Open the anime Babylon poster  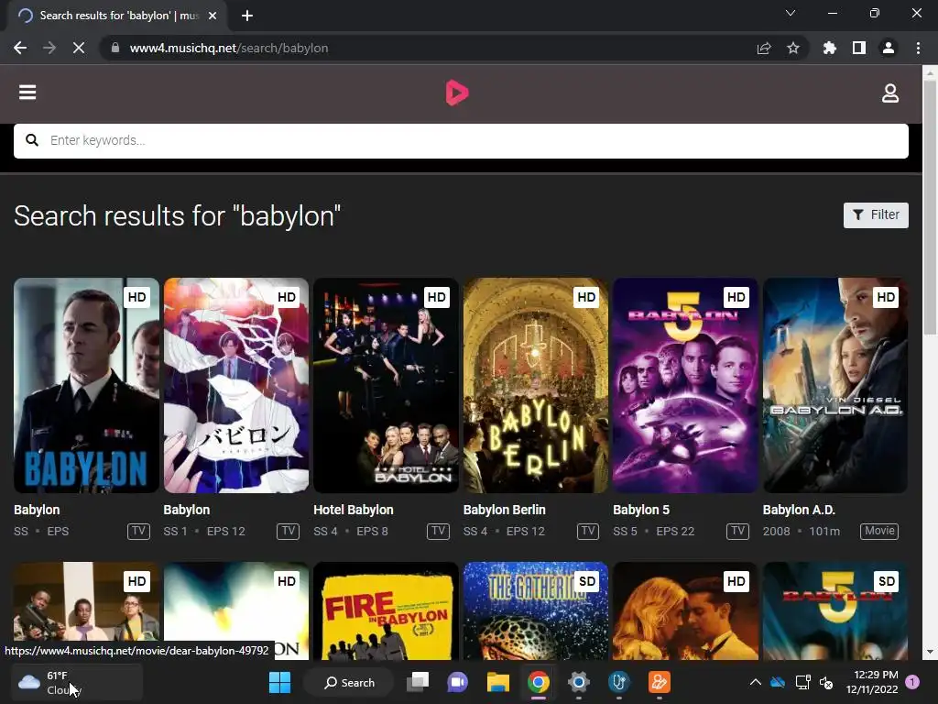[x=236, y=385]
